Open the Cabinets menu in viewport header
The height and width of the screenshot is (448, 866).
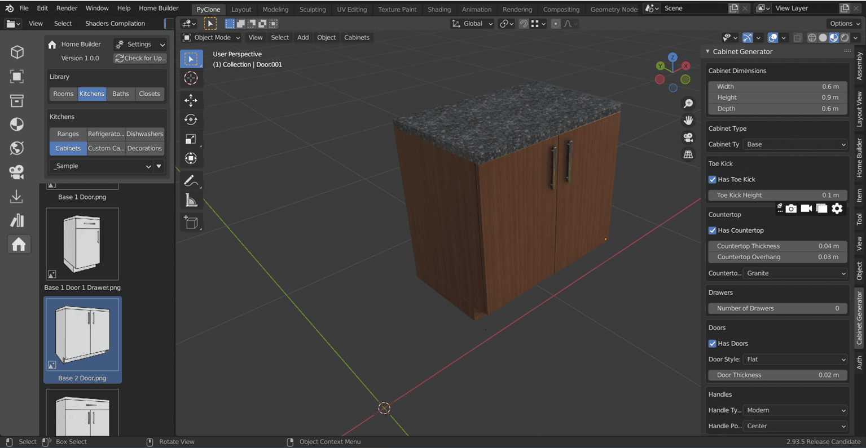pyautogui.click(x=357, y=38)
